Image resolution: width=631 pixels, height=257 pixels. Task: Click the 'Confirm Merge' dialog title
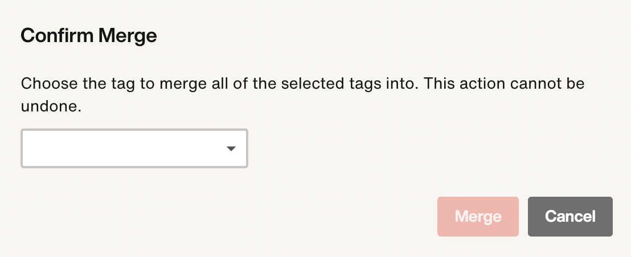(89, 35)
